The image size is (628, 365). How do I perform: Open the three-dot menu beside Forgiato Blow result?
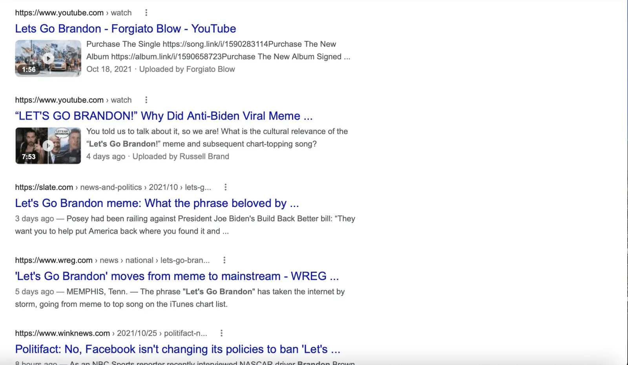[x=146, y=13]
